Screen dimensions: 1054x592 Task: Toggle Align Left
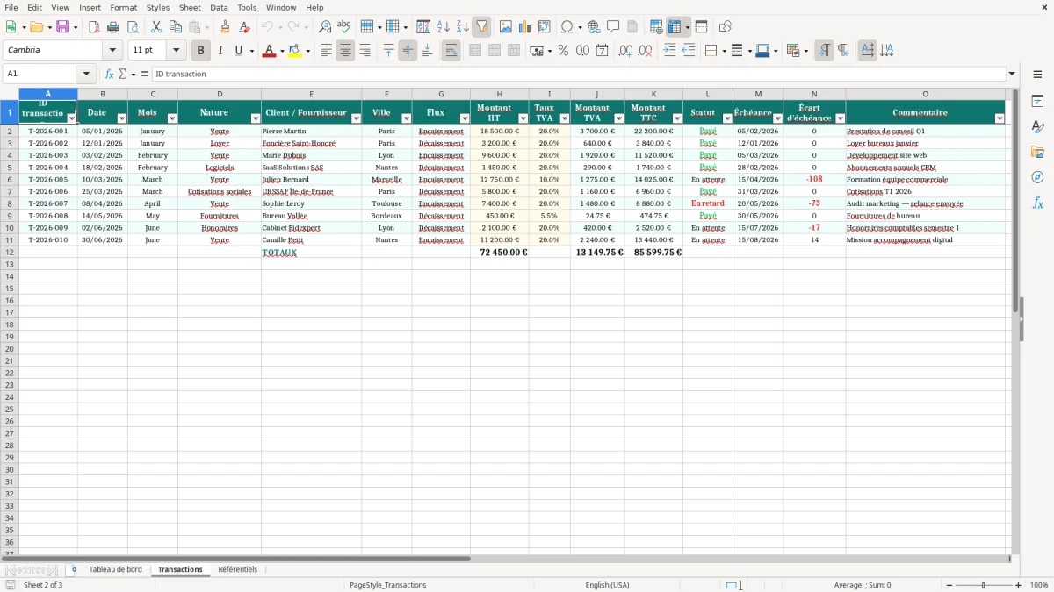(x=326, y=51)
